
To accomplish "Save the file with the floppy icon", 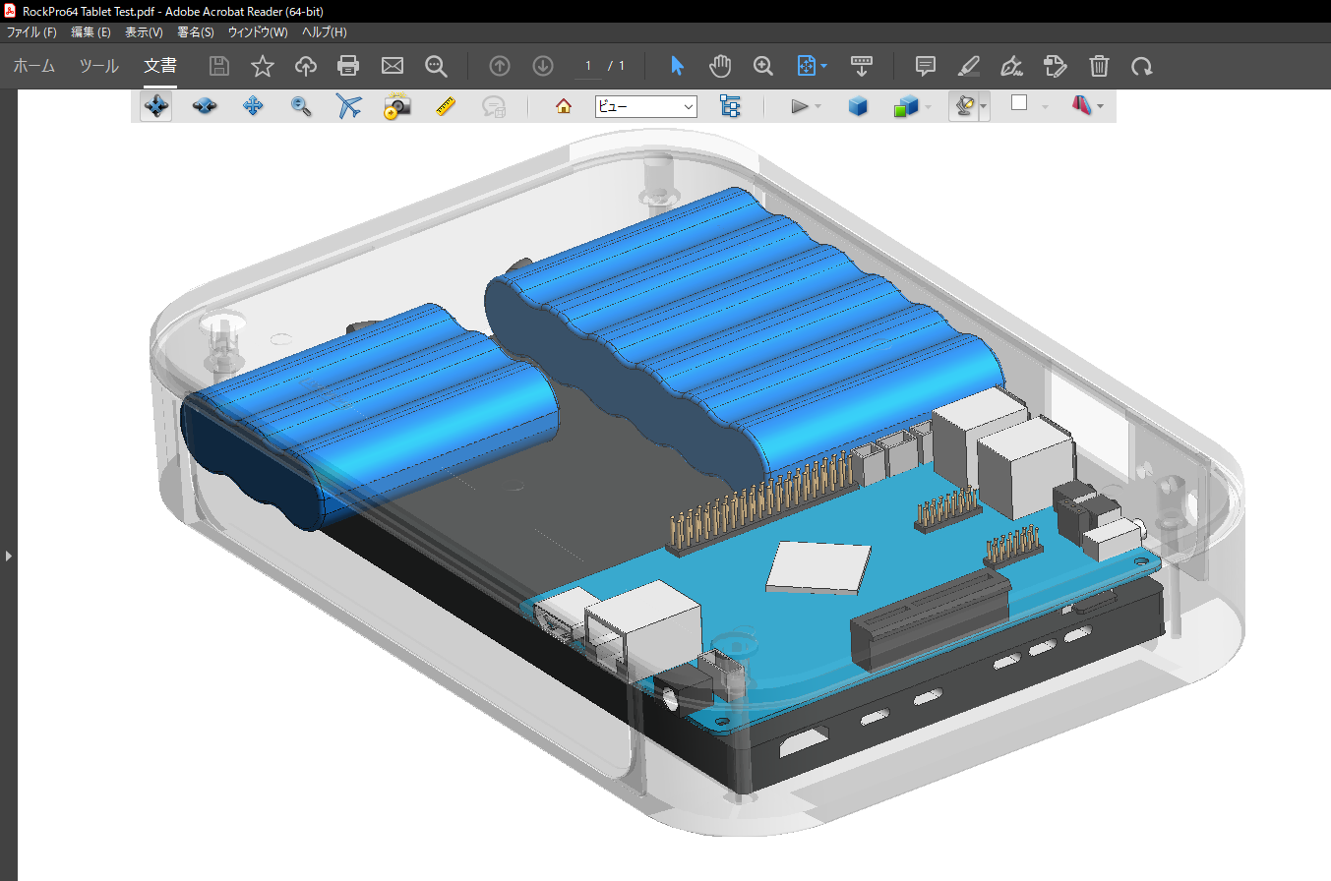I will click(219, 66).
